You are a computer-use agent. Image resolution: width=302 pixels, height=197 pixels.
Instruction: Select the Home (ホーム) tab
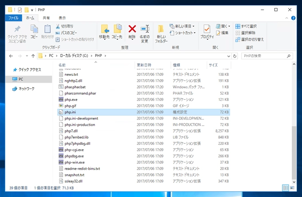pos(30,18)
